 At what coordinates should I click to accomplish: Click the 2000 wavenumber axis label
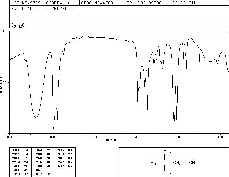click(x=94, y=137)
